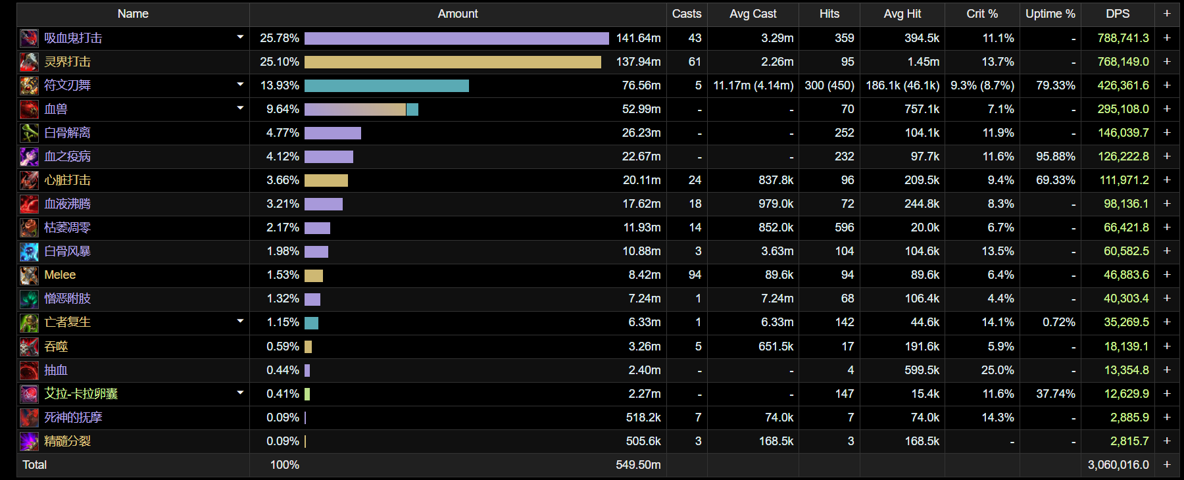Click the 血之疫病 ability icon
1184x480 pixels.
(29, 156)
